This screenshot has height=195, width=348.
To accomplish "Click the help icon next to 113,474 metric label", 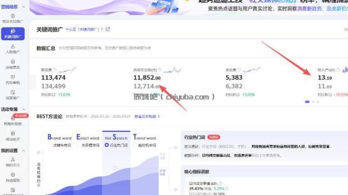I will point(55,70).
